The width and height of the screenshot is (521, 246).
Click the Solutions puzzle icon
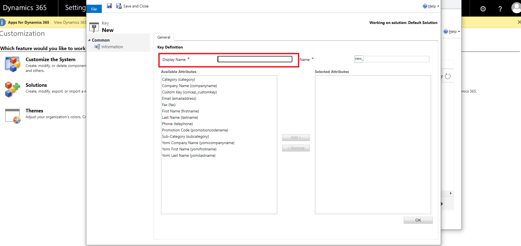tap(12, 89)
